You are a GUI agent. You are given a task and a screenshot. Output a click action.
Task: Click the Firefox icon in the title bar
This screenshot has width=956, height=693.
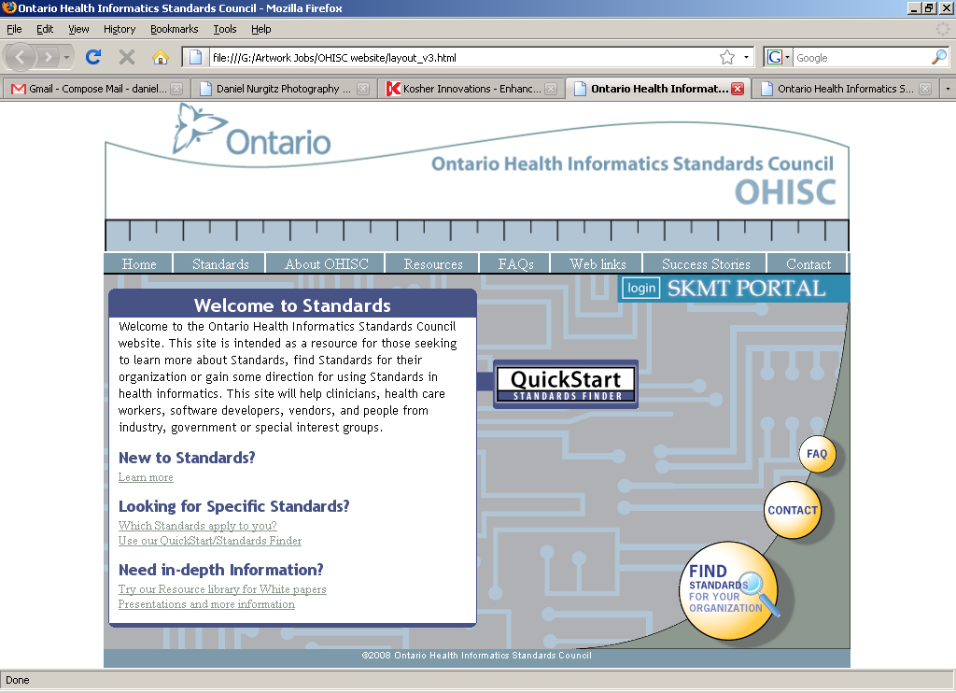(8, 7)
